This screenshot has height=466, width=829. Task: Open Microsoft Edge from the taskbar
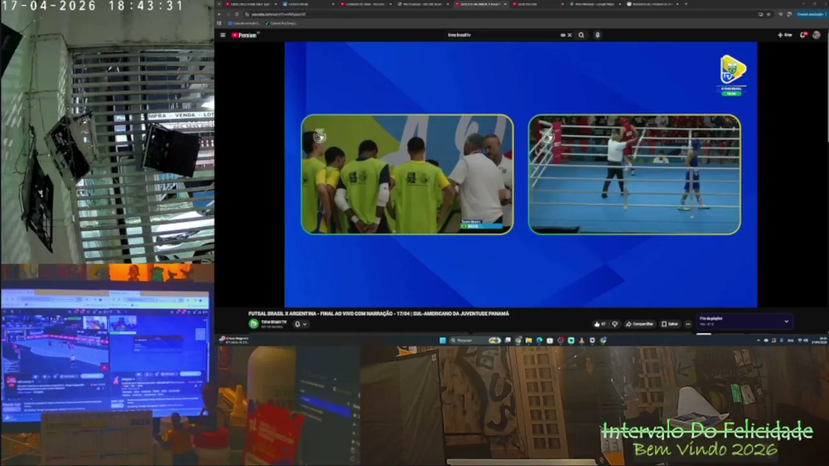click(x=539, y=340)
